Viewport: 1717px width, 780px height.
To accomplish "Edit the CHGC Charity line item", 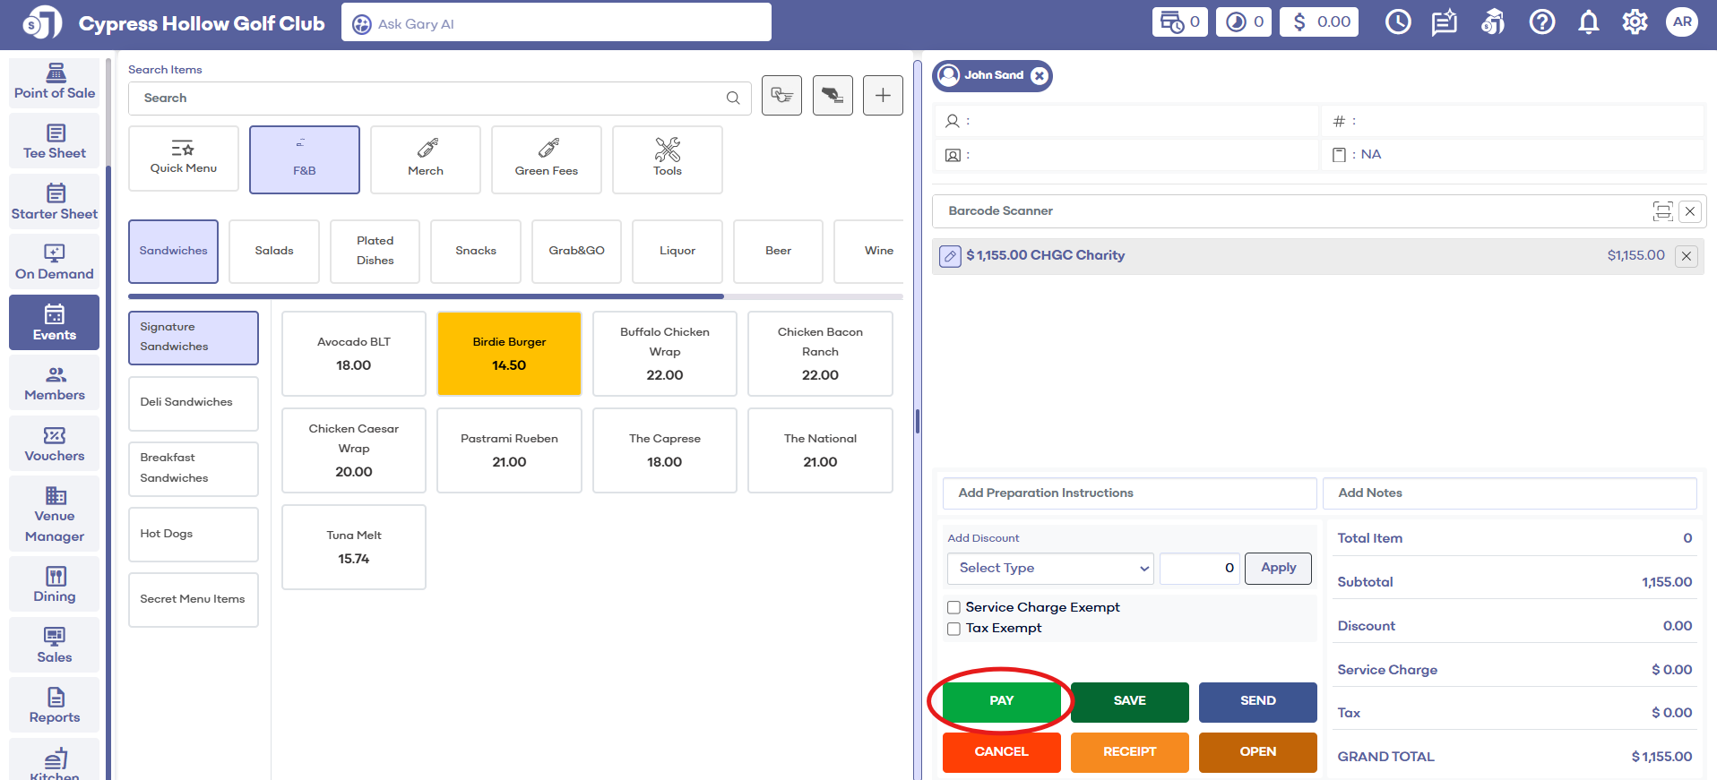I will pos(950,256).
